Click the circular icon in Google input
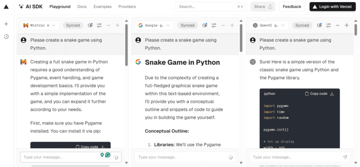This screenshot has width=360, height=167. point(231,157)
